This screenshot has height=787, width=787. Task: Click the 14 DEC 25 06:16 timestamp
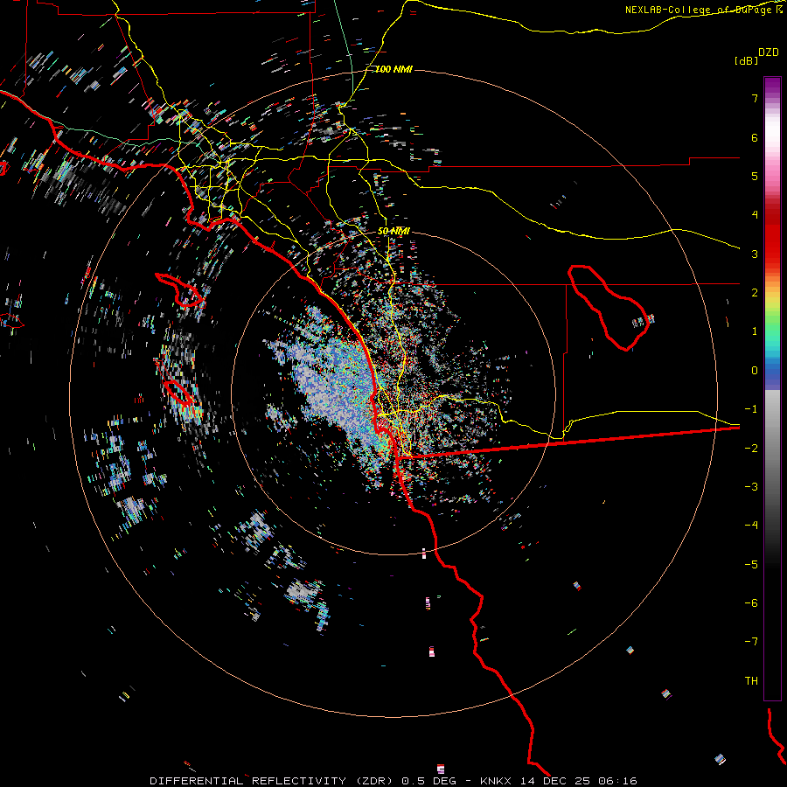(578, 781)
